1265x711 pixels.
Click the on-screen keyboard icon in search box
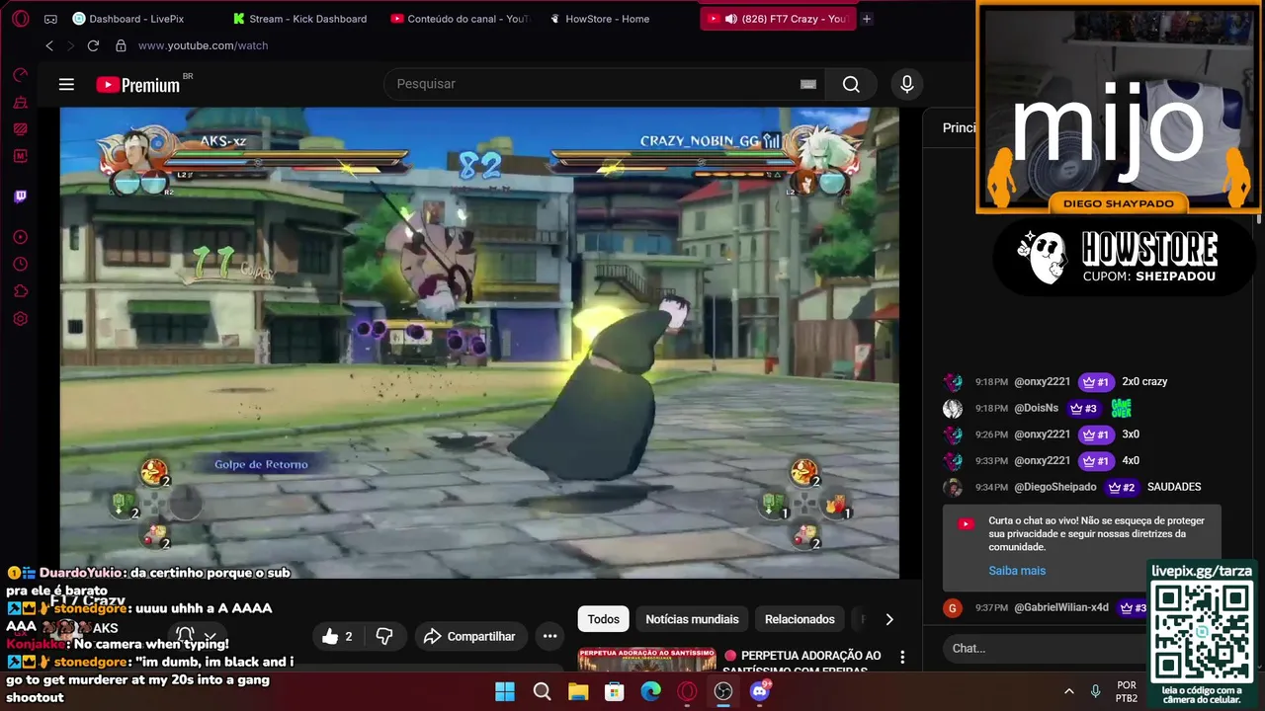tap(808, 85)
